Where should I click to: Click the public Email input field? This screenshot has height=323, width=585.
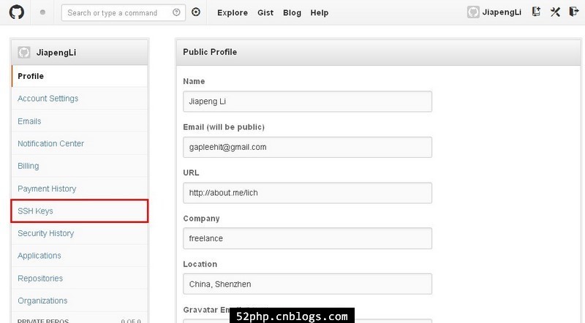pyautogui.click(x=307, y=148)
